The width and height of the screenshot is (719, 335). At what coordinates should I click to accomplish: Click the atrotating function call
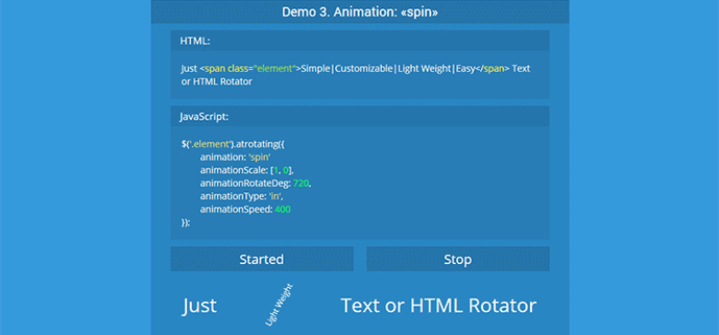point(259,144)
